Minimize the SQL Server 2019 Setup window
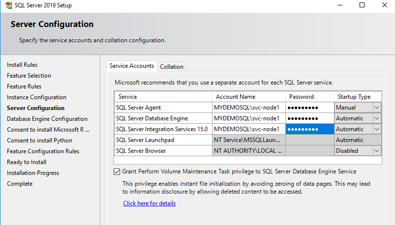 pos(339,5)
